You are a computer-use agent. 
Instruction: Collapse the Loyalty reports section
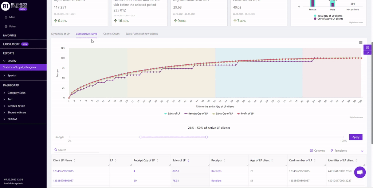(4, 61)
